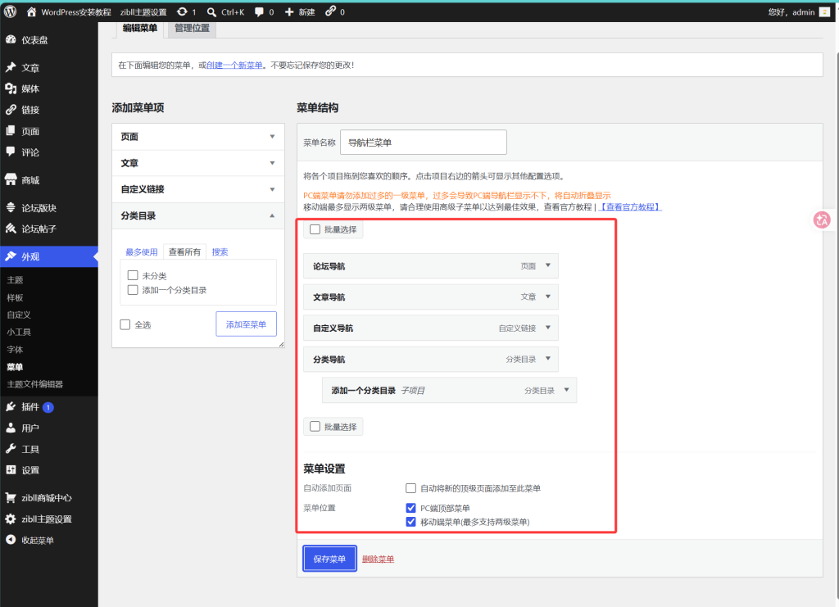This screenshot has height=607, width=839.
Task: Select the 搜索 tab
Action: (x=220, y=251)
